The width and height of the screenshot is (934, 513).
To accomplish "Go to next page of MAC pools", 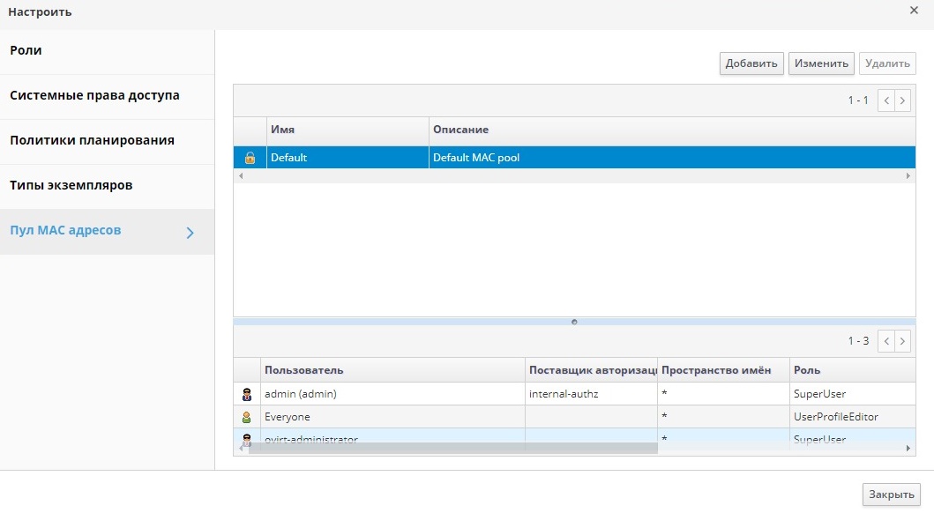I will click(902, 100).
